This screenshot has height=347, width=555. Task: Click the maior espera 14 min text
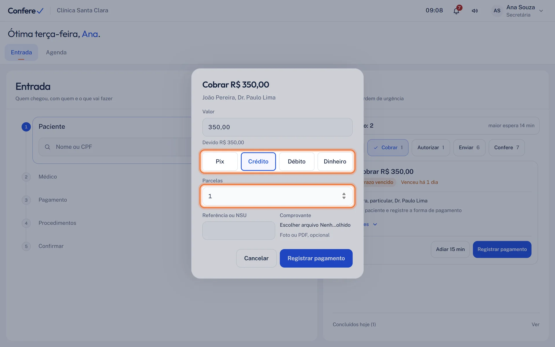(x=511, y=125)
